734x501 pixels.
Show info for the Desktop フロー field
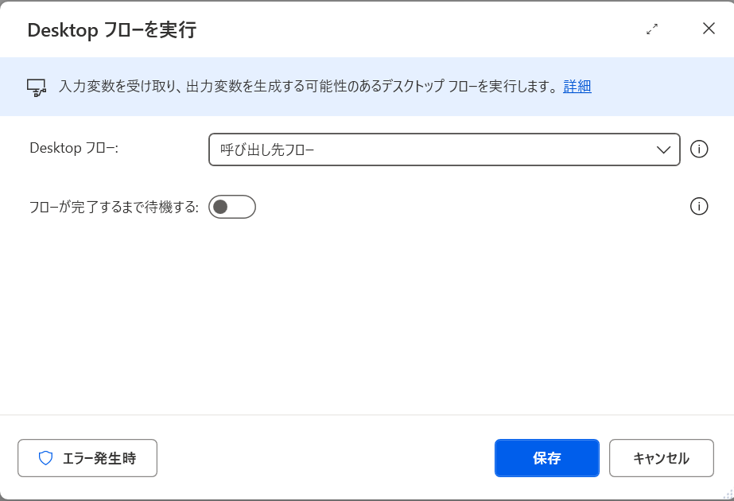pyautogui.click(x=699, y=150)
